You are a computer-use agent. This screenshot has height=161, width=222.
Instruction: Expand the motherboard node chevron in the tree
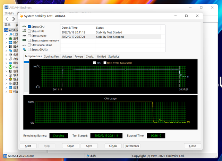point(6,38)
